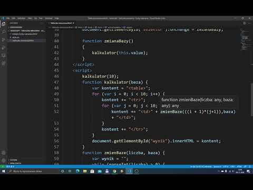Open the Terminal menu

click(48, 18)
